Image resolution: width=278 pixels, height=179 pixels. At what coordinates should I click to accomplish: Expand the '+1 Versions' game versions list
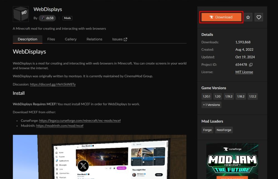coord(211,105)
